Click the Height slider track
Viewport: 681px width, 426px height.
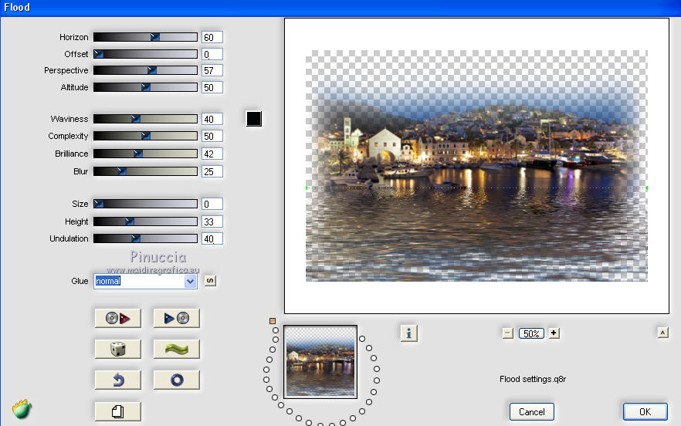coord(145,221)
